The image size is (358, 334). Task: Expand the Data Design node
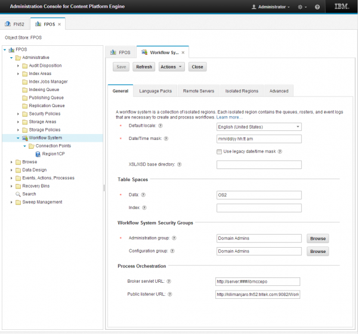[x=11, y=170]
